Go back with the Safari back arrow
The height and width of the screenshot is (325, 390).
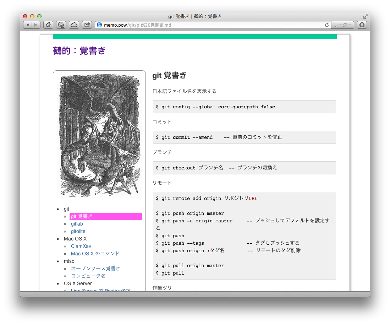28,25
